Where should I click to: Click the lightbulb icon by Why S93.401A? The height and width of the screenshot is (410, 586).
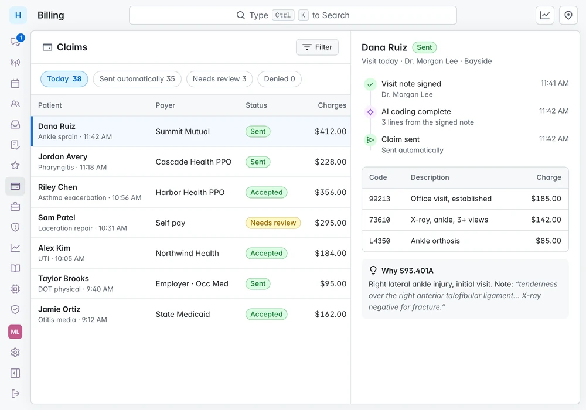tap(373, 271)
